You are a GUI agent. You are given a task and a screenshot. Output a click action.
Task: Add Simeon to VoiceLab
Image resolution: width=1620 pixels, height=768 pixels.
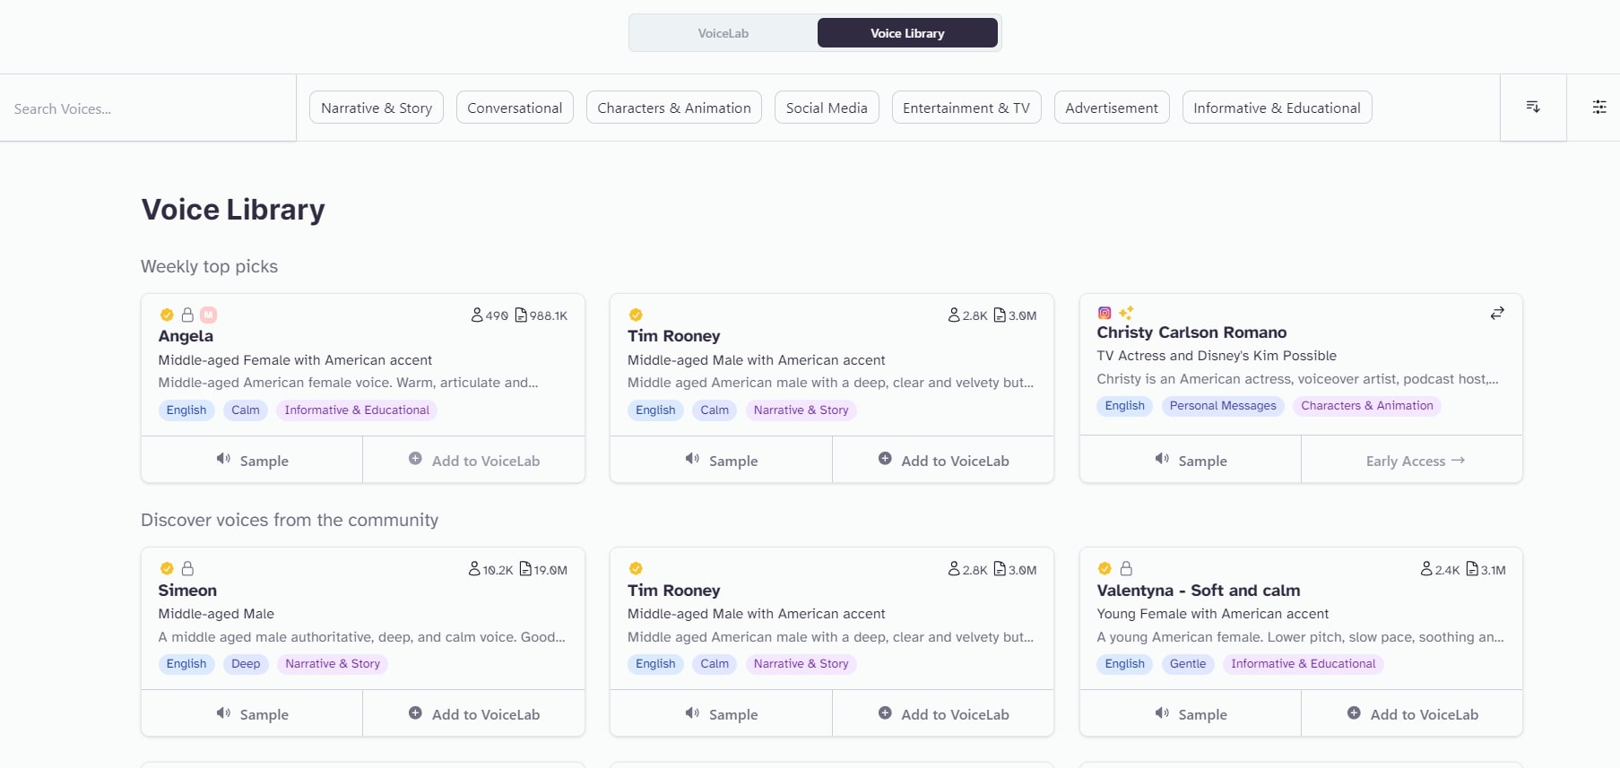click(474, 713)
